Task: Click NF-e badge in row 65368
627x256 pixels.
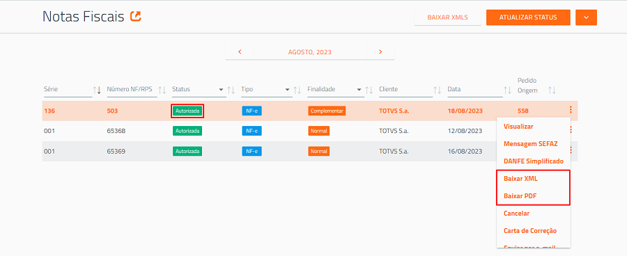Action: click(x=252, y=131)
